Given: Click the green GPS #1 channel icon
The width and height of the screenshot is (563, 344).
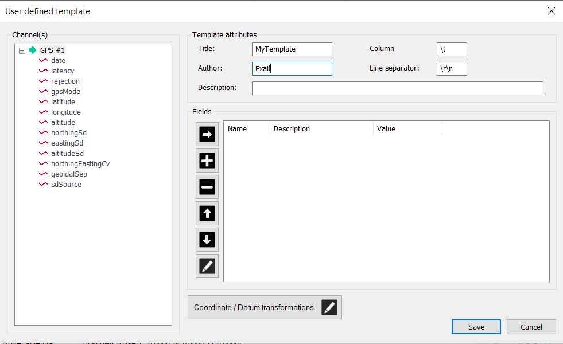Looking at the screenshot, I should click(x=33, y=50).
